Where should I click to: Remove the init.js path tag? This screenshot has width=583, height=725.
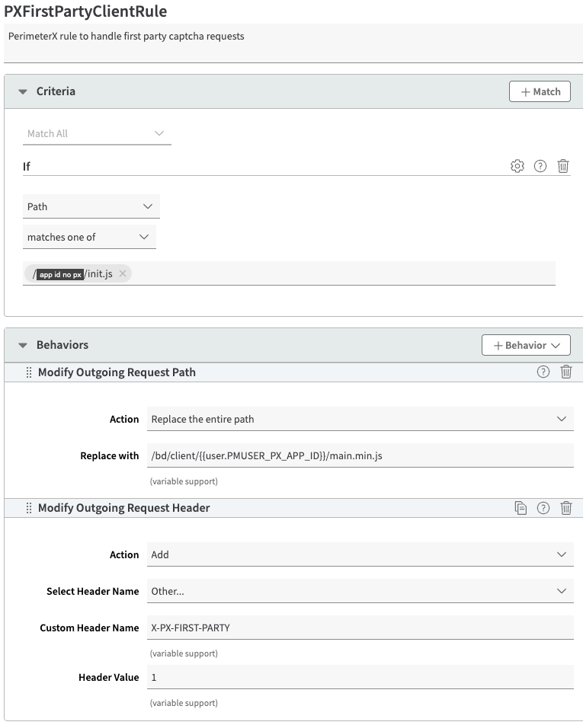tap(123, 273)
